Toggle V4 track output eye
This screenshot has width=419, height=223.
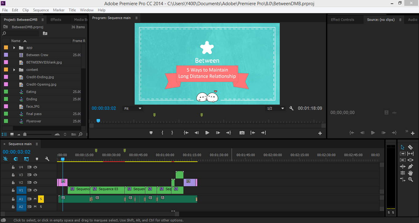pos(35,167)
